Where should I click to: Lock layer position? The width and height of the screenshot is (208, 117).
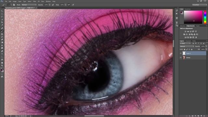coord(189,49)
